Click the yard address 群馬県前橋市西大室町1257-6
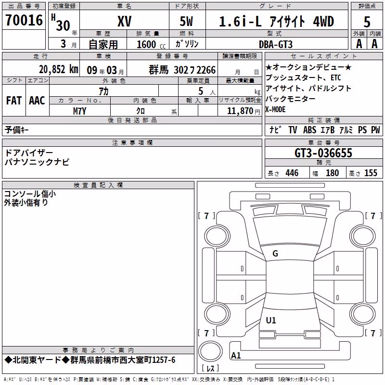The image size is (385, 385). [123, 360]
